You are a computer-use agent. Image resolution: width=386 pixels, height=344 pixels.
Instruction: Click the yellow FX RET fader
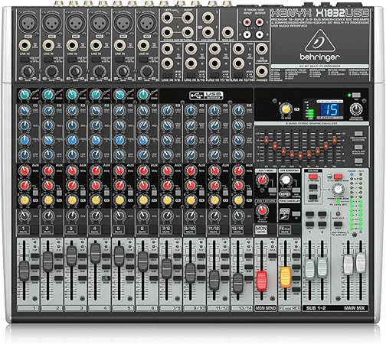click(x=286, y=277)
